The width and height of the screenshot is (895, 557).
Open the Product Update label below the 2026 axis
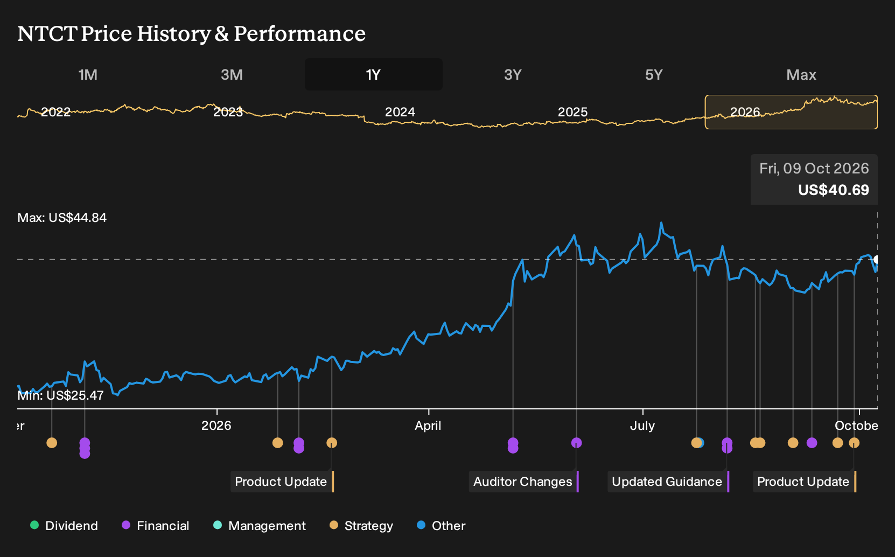point(282,482)
